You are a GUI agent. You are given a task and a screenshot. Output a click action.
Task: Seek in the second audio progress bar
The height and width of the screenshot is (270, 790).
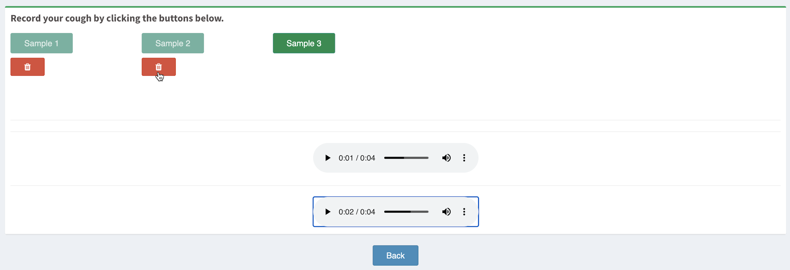(406, 212)
